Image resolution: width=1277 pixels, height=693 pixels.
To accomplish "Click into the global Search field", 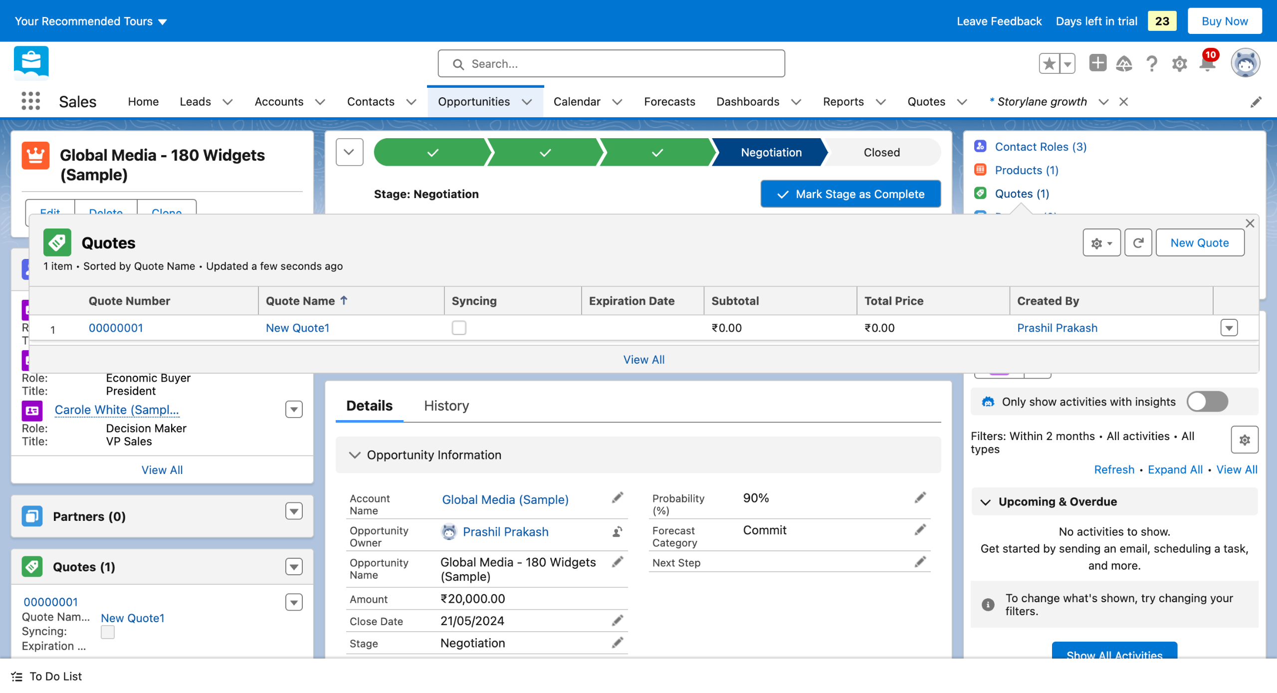I will pos(611,63).
